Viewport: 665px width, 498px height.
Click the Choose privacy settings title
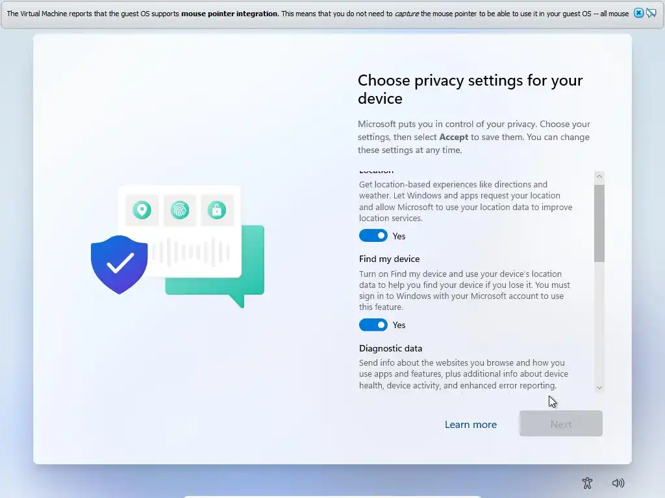(470, 89)
